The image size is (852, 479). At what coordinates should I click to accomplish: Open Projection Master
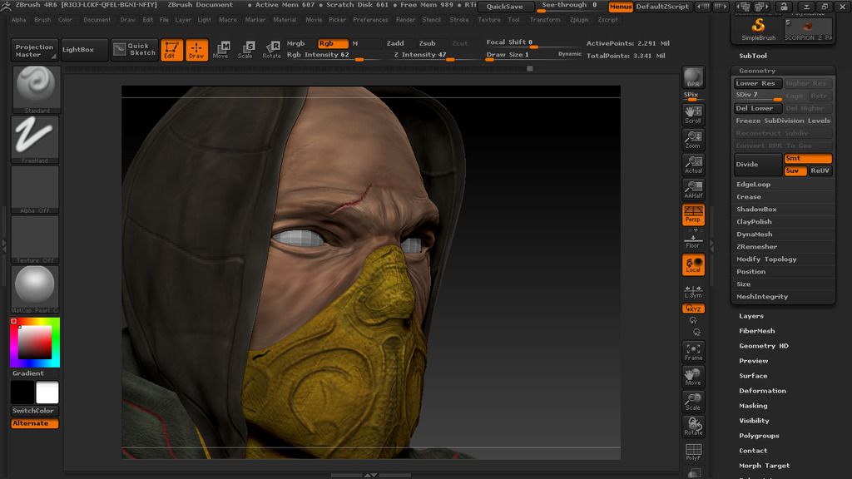pos(34,51)
